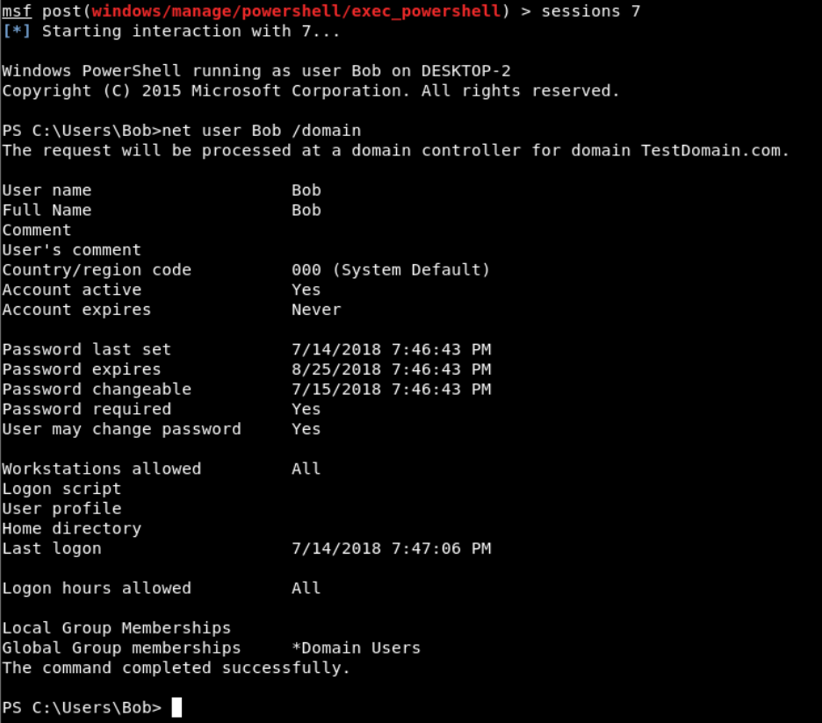
Task: Click the blue [*] status marker
Action: click(17, 32)
